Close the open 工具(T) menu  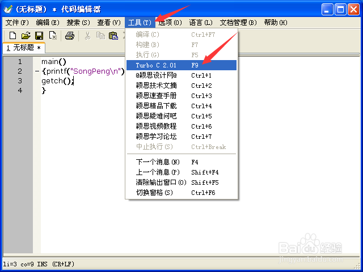pyautogui.click(x=140, y=23)
